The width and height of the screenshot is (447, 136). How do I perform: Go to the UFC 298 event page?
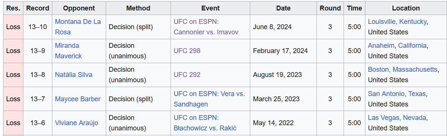click(187, 51)
